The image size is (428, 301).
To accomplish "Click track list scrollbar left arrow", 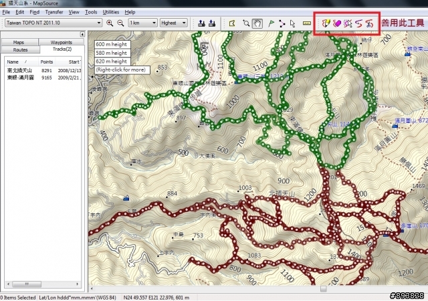I will [9, 284].
